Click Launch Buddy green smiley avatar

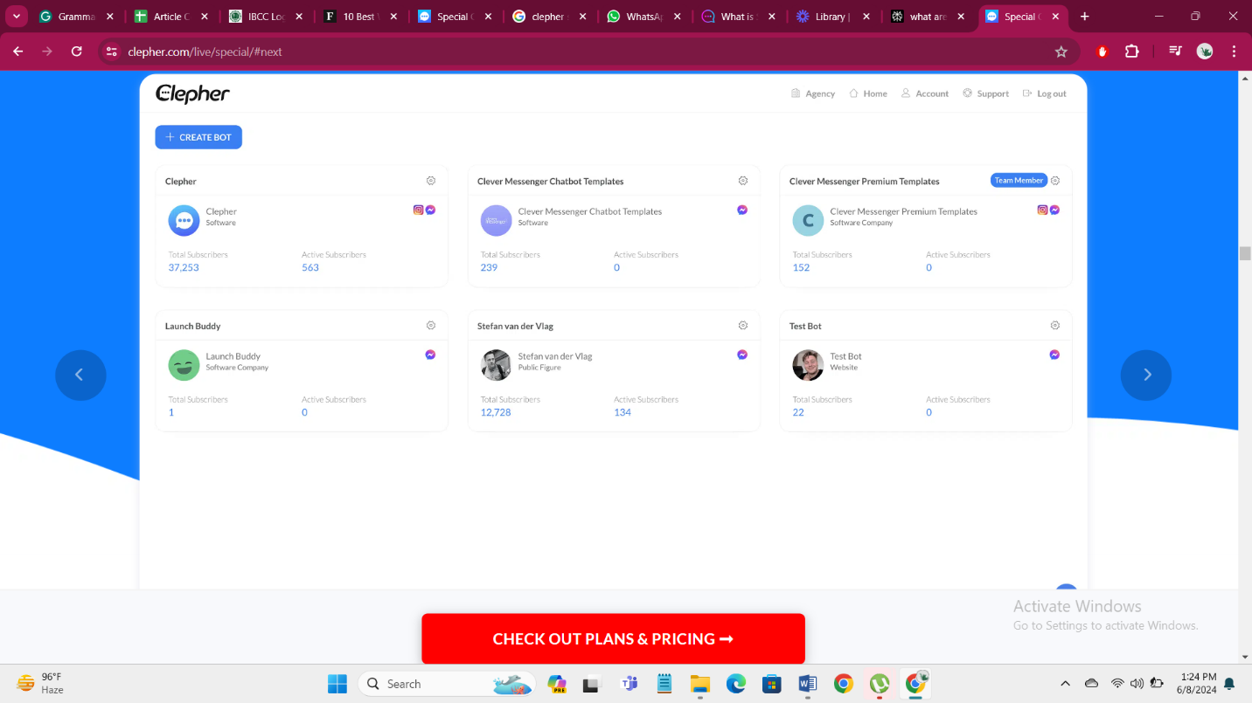184,365
